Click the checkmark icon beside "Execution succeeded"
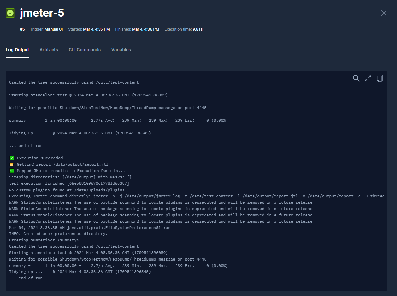This screenshot has height=296, width=397. click(x=12, y=158)
